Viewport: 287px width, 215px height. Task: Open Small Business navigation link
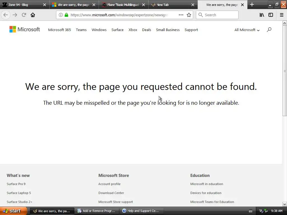tap(168, 30)
